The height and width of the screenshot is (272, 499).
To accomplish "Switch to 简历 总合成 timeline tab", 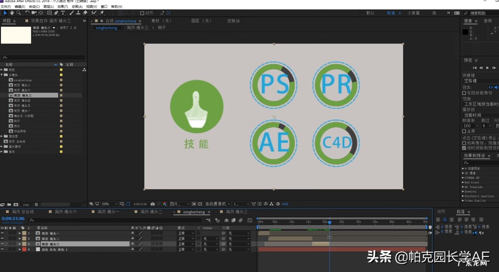I will point(23,212).
